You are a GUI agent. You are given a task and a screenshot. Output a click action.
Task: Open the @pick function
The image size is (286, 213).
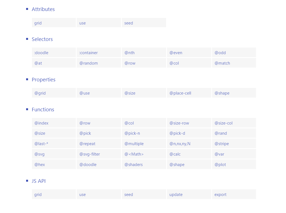click(99, 133)
